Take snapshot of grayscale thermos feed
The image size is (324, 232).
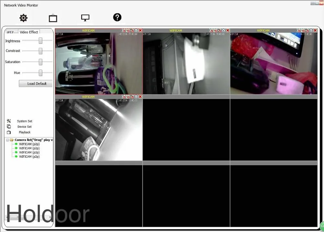point(136,97)
